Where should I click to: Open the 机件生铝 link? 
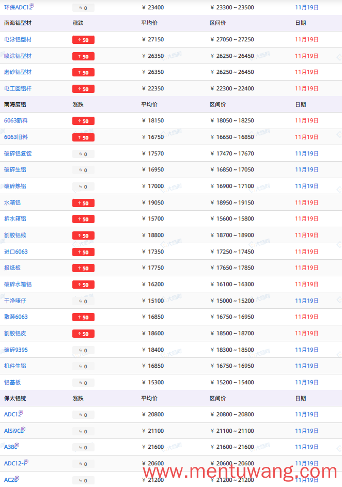coord(15,366)
